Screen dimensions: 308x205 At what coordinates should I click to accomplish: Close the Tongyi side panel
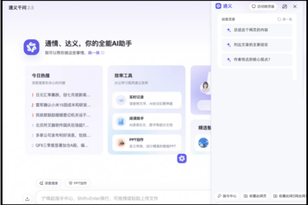(295, 7)
